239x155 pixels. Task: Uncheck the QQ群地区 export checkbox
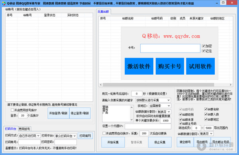click(x=206, y=119)
